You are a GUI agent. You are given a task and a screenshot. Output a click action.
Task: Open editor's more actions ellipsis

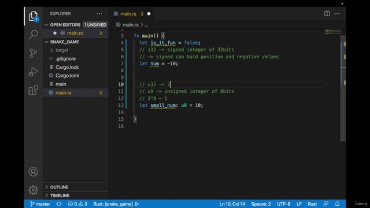pyautogui.click(x=337, y=14)
